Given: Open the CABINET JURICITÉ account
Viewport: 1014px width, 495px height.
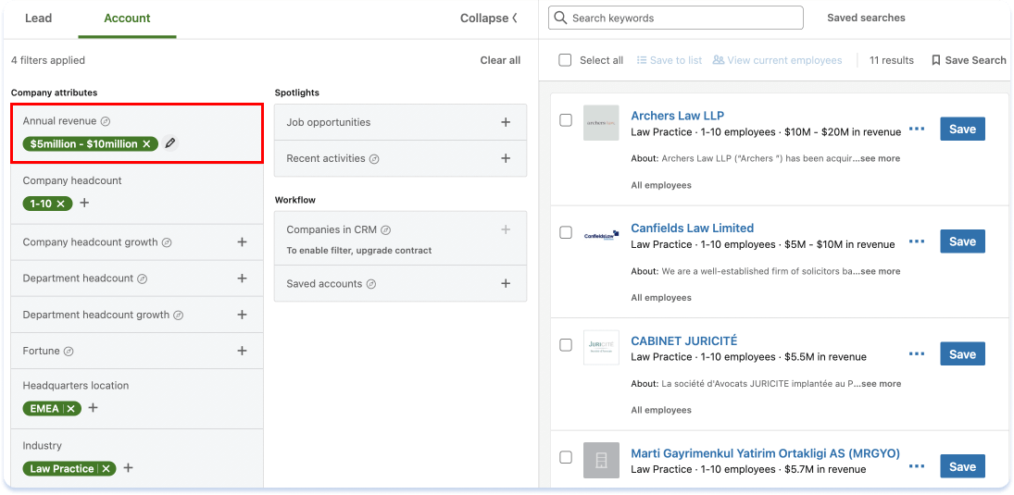Looking at the screenshot, I should click(x=684, y=340).
